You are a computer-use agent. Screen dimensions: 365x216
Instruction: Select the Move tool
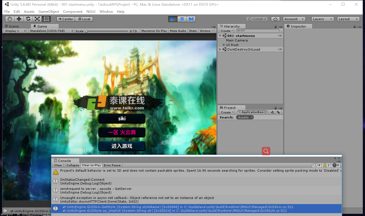pyautogui.click(x=19, y=19)
